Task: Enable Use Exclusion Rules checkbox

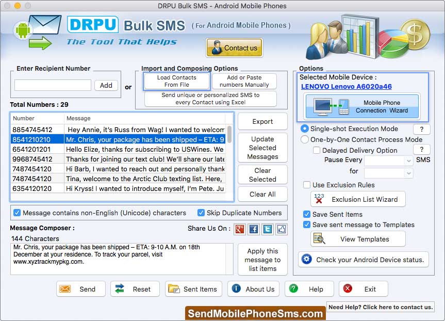Action: pyautogui.click(x=307, y=185)
